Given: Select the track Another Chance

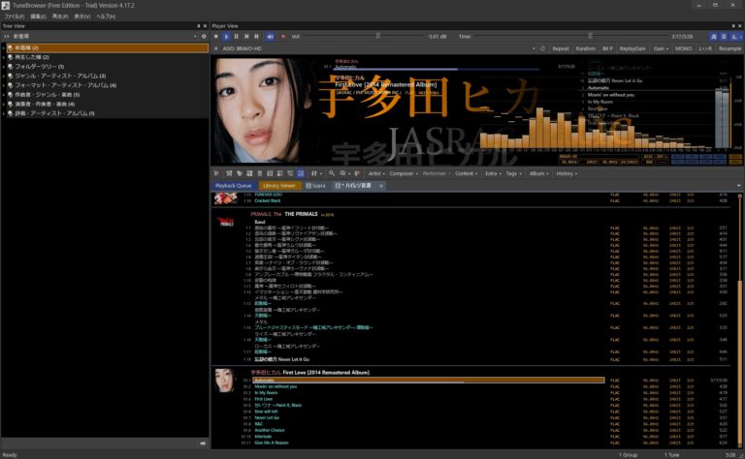Looking at the screenshot, I should click(x=270, y=430).
